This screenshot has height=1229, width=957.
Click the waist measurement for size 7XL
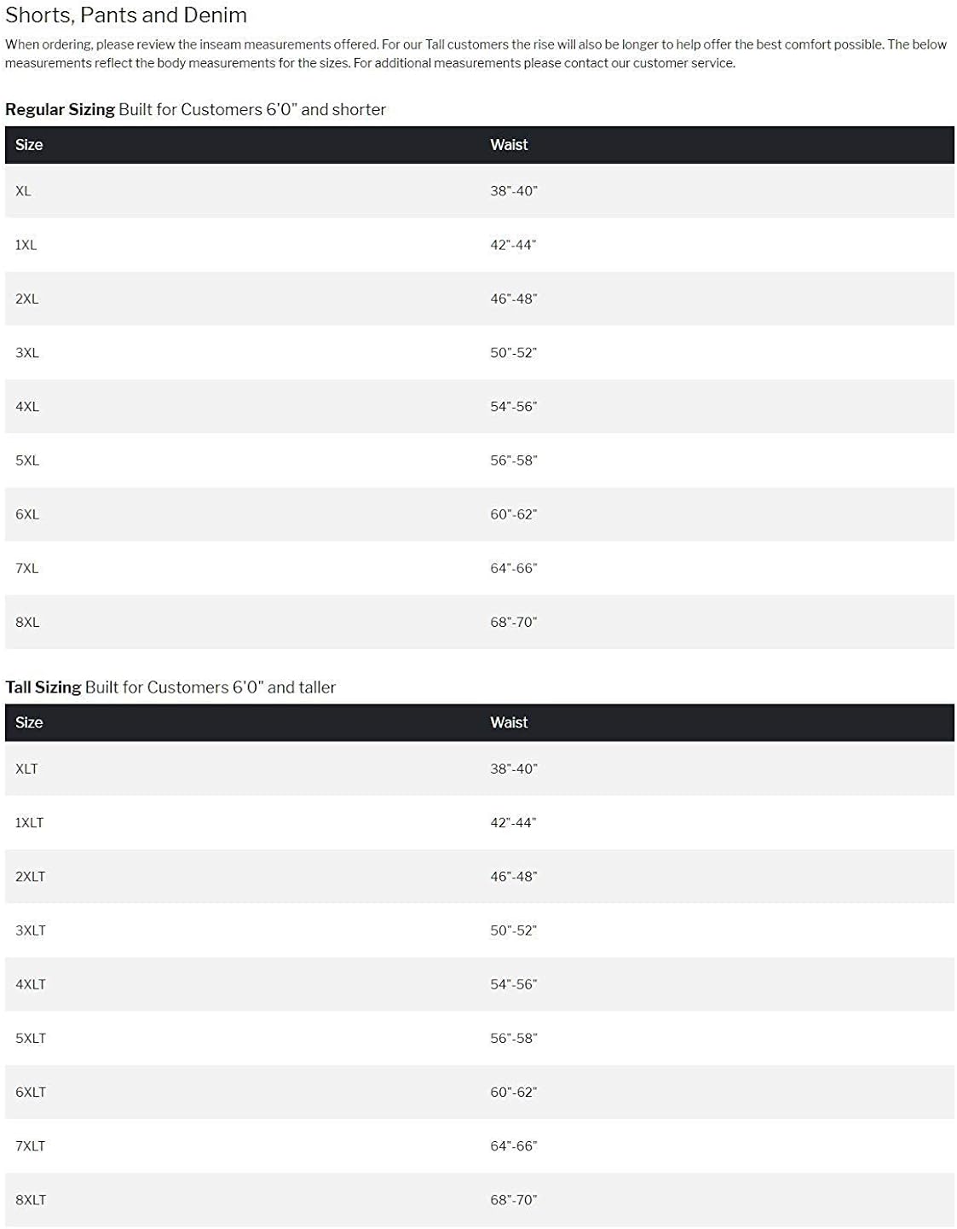pyautogui.click(x=513, y=569)
